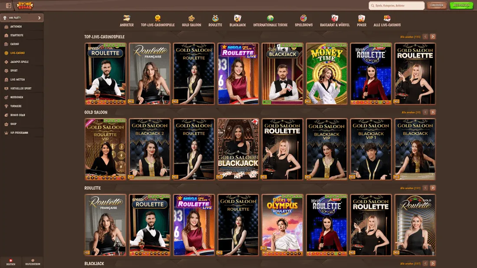This screenshot has width=477, height=268.
Task: Select the Blackjack cards category icon
Action: pyautogui.click(x=238, y=18)
